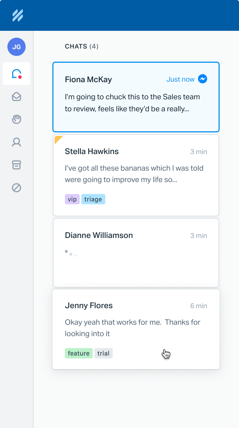Select the trial tag on Jenny's chat
This screenshot has height=428, width=239.
click(x=103, y=353)
